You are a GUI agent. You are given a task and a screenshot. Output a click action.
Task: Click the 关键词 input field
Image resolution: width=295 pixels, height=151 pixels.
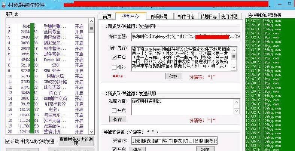pos(174,141)
